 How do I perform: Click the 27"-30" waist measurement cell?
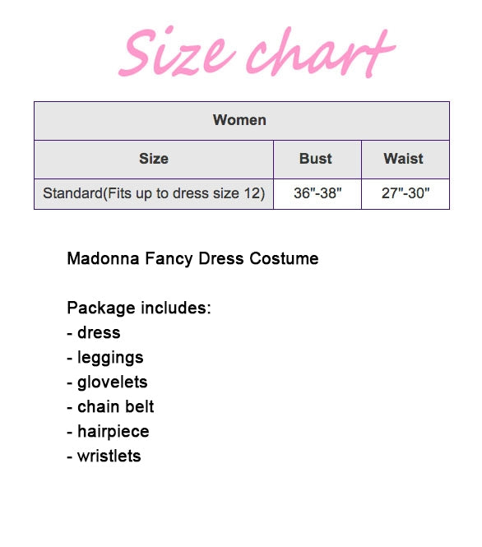click(x=406, y=194)
